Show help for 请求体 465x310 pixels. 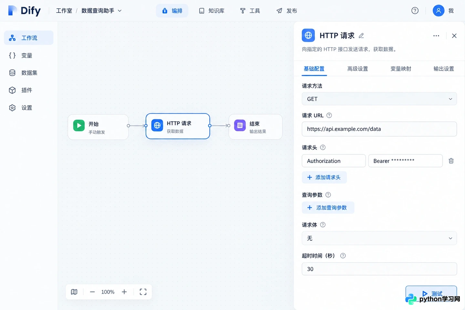click(x=323, y=225)
